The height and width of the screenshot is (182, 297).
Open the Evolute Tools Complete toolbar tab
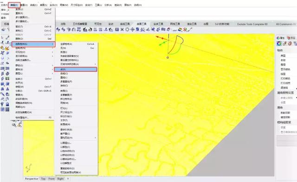click(252, 24)
